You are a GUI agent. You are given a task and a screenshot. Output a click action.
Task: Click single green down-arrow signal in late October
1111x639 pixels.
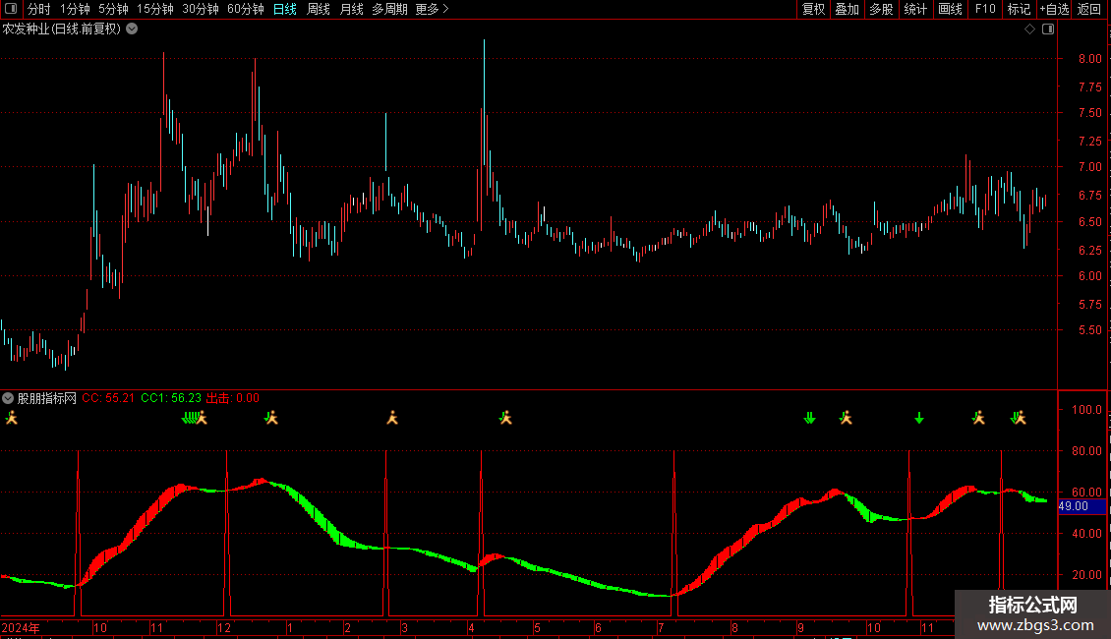click(919, 419)
